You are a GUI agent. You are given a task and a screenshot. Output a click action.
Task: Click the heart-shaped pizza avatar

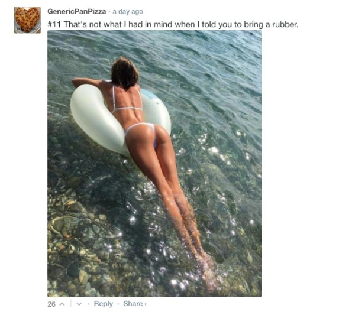[27, 20]
